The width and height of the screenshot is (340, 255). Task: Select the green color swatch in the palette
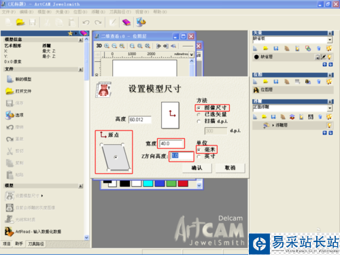tap(171, 183)
